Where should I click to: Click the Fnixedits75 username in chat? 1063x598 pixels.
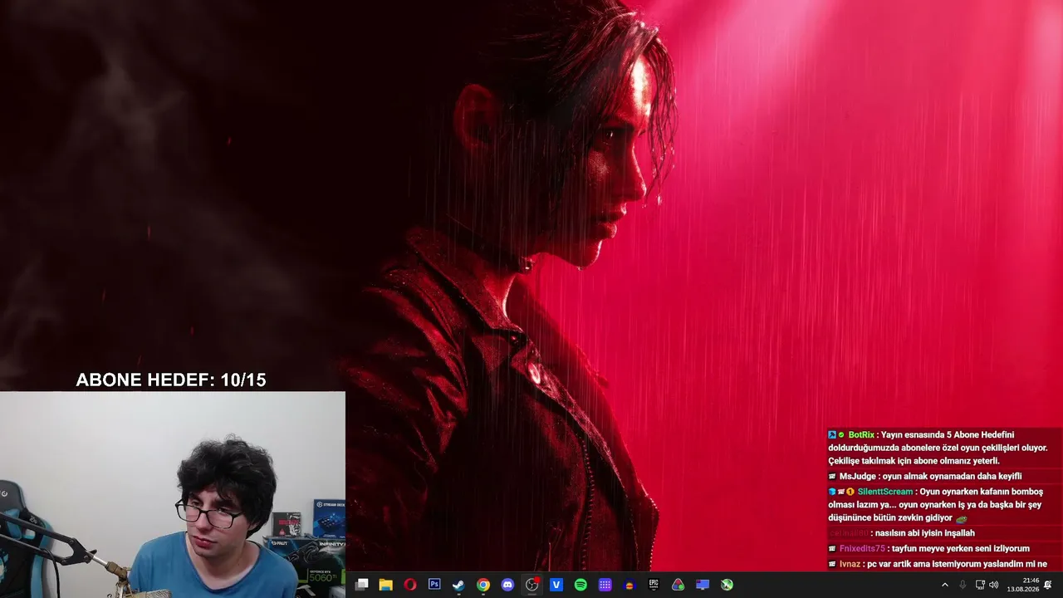click(x=862, y=549)
